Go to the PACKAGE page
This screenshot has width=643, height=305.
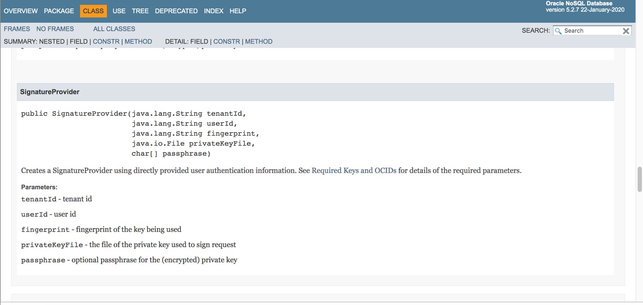[59, 11]
